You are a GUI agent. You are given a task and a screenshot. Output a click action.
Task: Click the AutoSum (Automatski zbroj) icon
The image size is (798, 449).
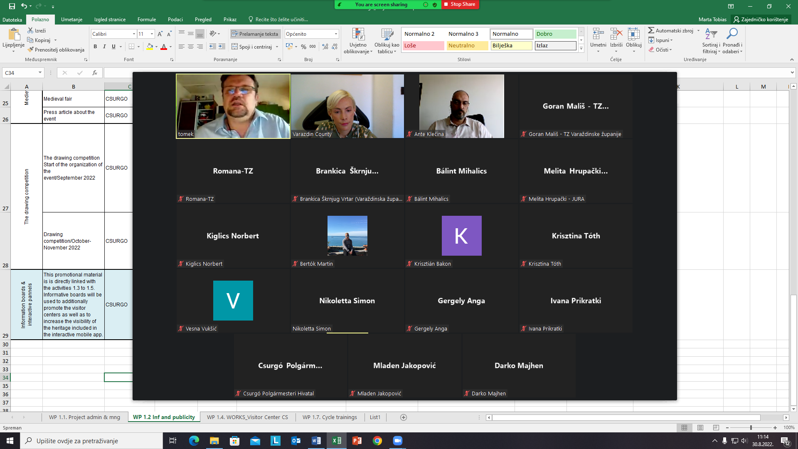651,31
